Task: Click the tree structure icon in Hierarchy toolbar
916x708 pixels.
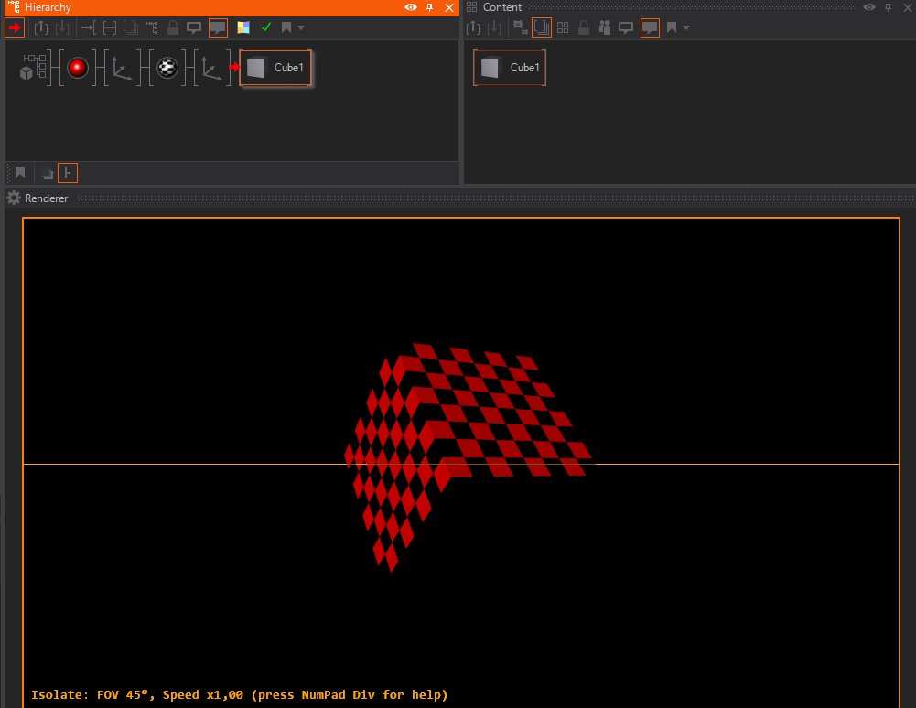Action: (x=152, y=27)
